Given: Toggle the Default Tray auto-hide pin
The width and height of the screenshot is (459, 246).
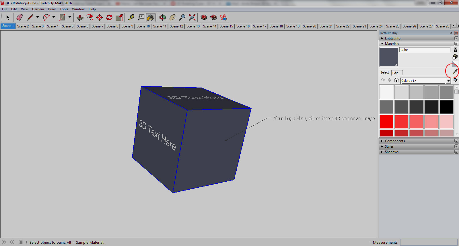Looking at the screenshot, I should click(x=451, y=33).
